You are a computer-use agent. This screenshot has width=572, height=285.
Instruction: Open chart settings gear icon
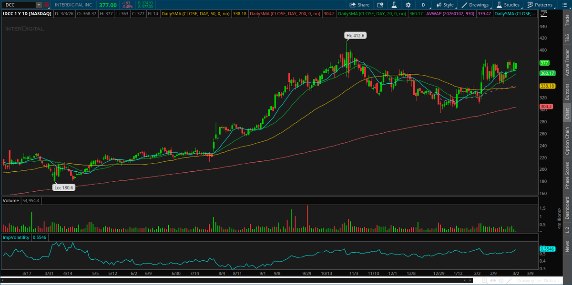[x=408, y=5]
